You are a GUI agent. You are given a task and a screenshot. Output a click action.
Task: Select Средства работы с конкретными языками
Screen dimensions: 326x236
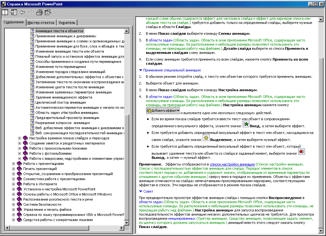click(x=58, y=220)
